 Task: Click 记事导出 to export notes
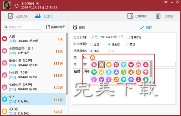coord(137,16)
